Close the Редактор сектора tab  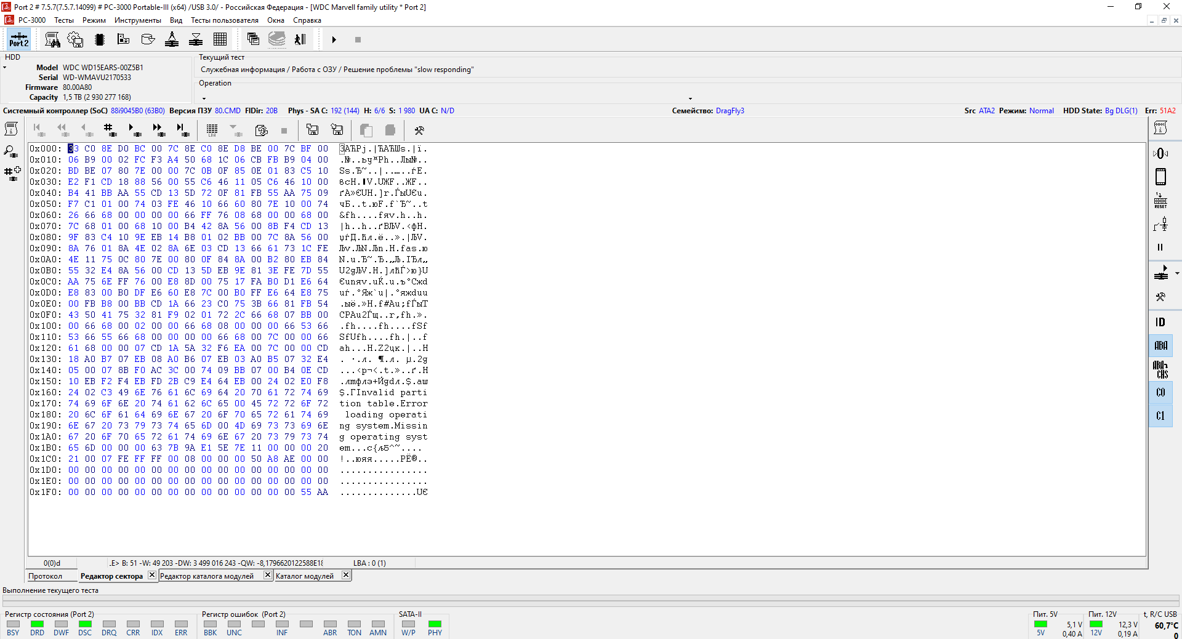152,575
